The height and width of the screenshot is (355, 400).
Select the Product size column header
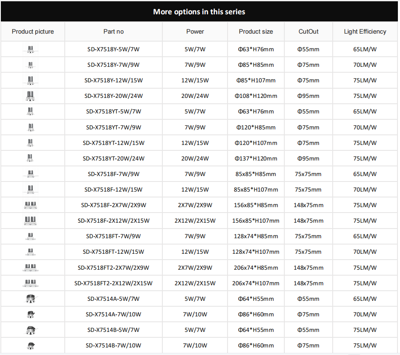click(x=256, y=32)
